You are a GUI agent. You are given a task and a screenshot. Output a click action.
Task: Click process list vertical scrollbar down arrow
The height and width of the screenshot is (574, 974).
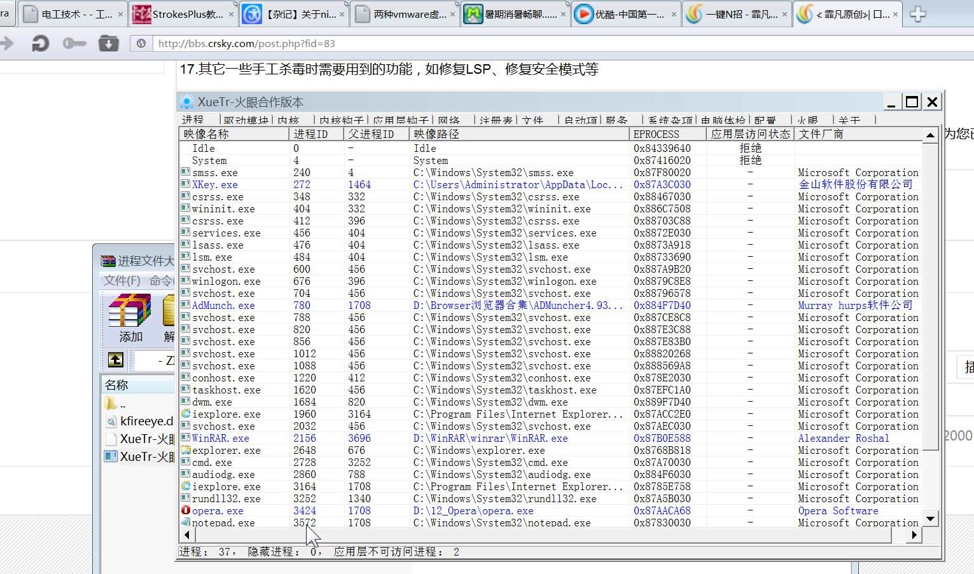pyautogui.click(x=930, y=519)
